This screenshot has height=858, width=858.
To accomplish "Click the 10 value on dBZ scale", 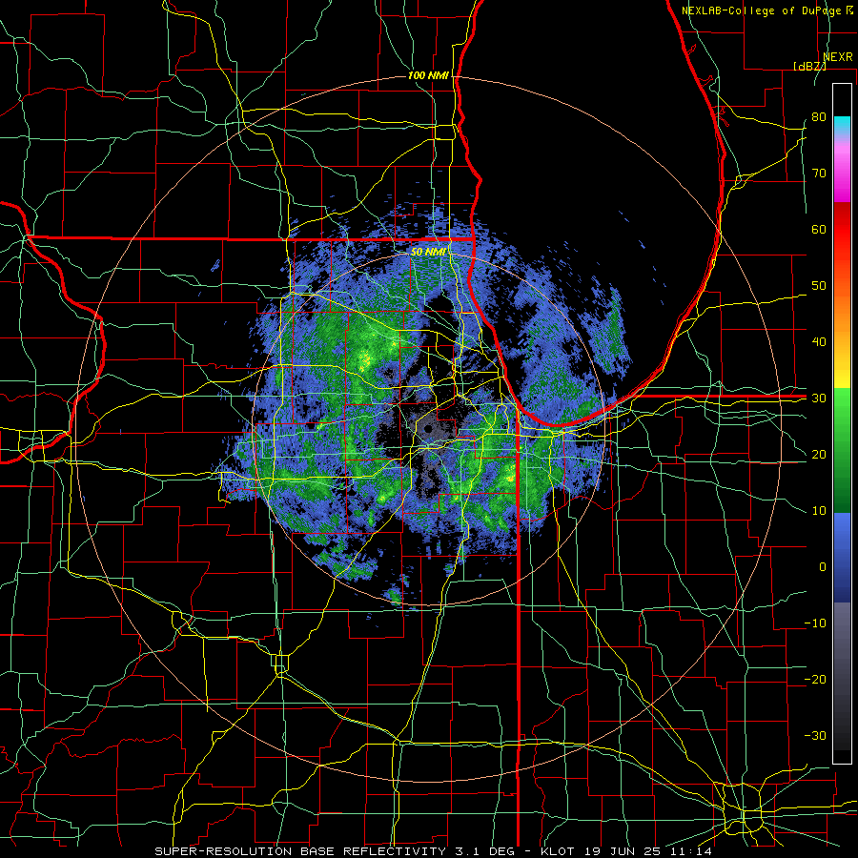I will click(x=819, y=511).
